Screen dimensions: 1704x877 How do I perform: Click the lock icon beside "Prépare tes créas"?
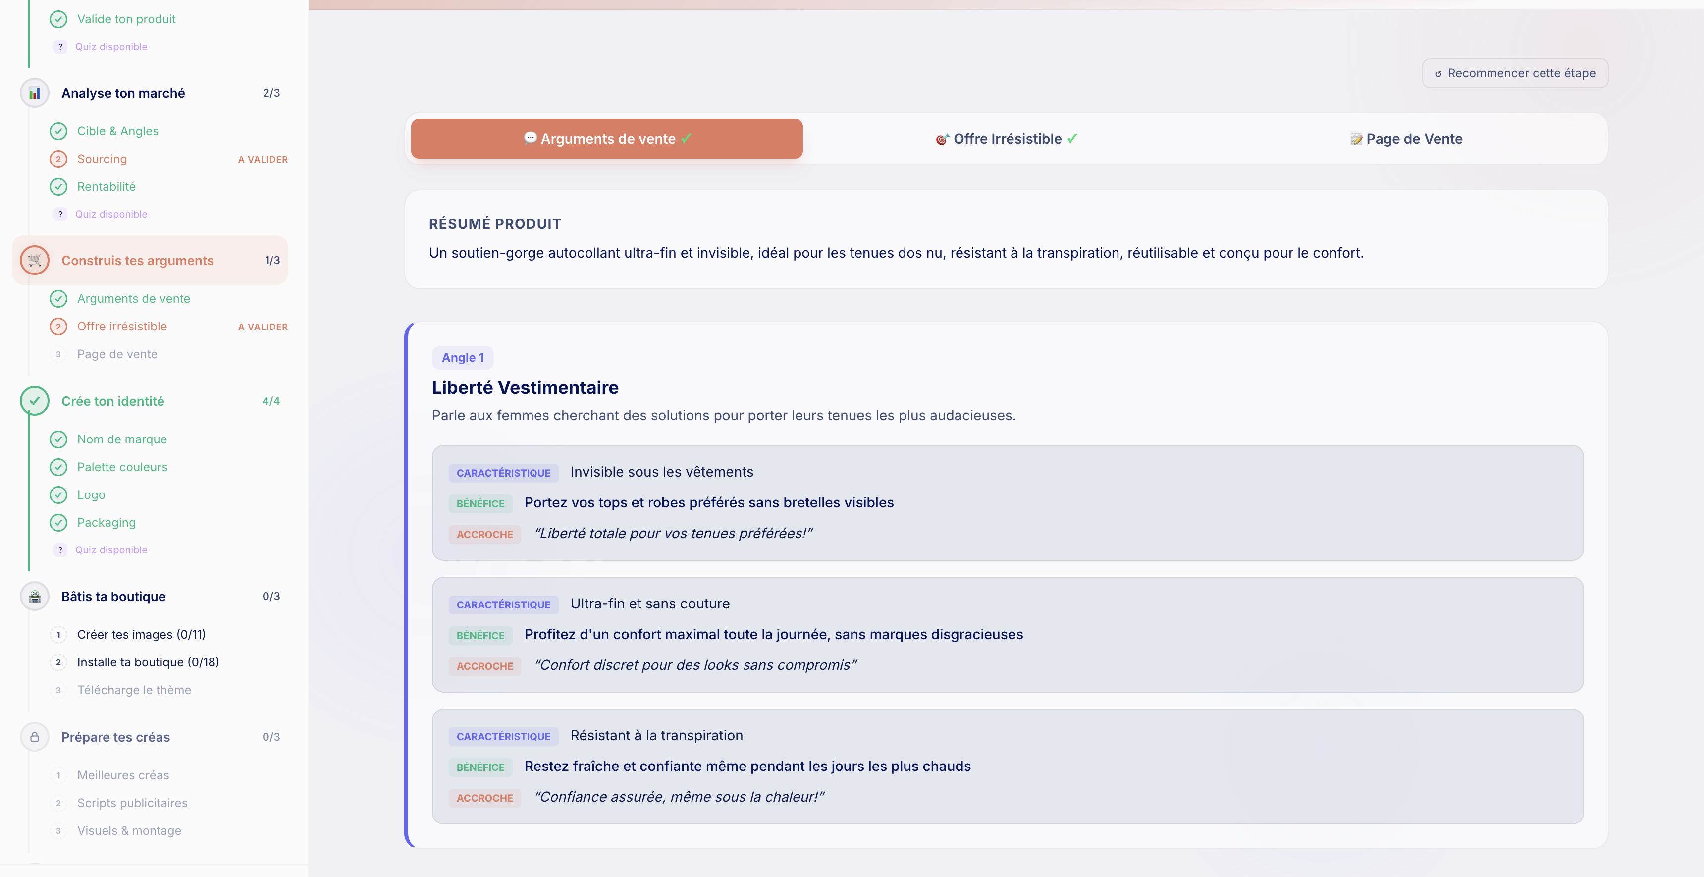coord(34,737)
